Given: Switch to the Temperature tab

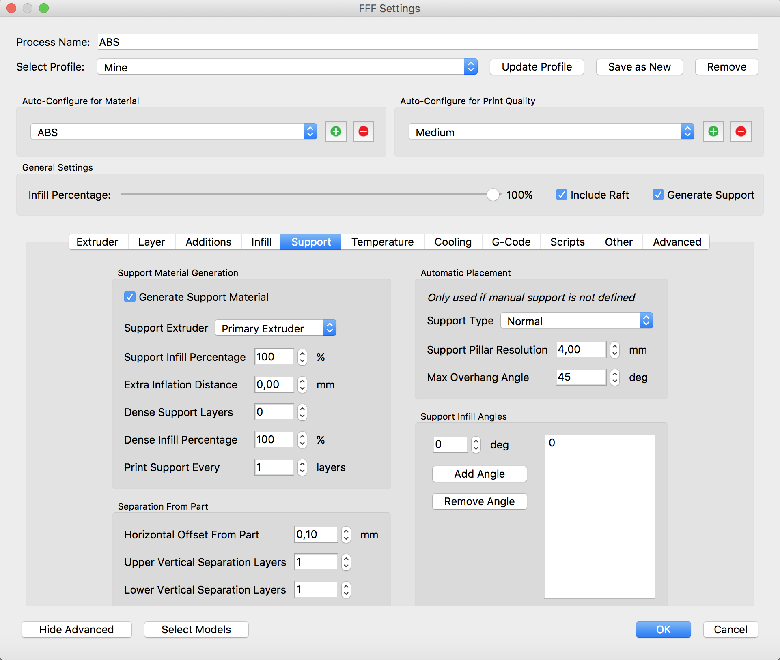Looking at the screenshot, I should 382,242.
